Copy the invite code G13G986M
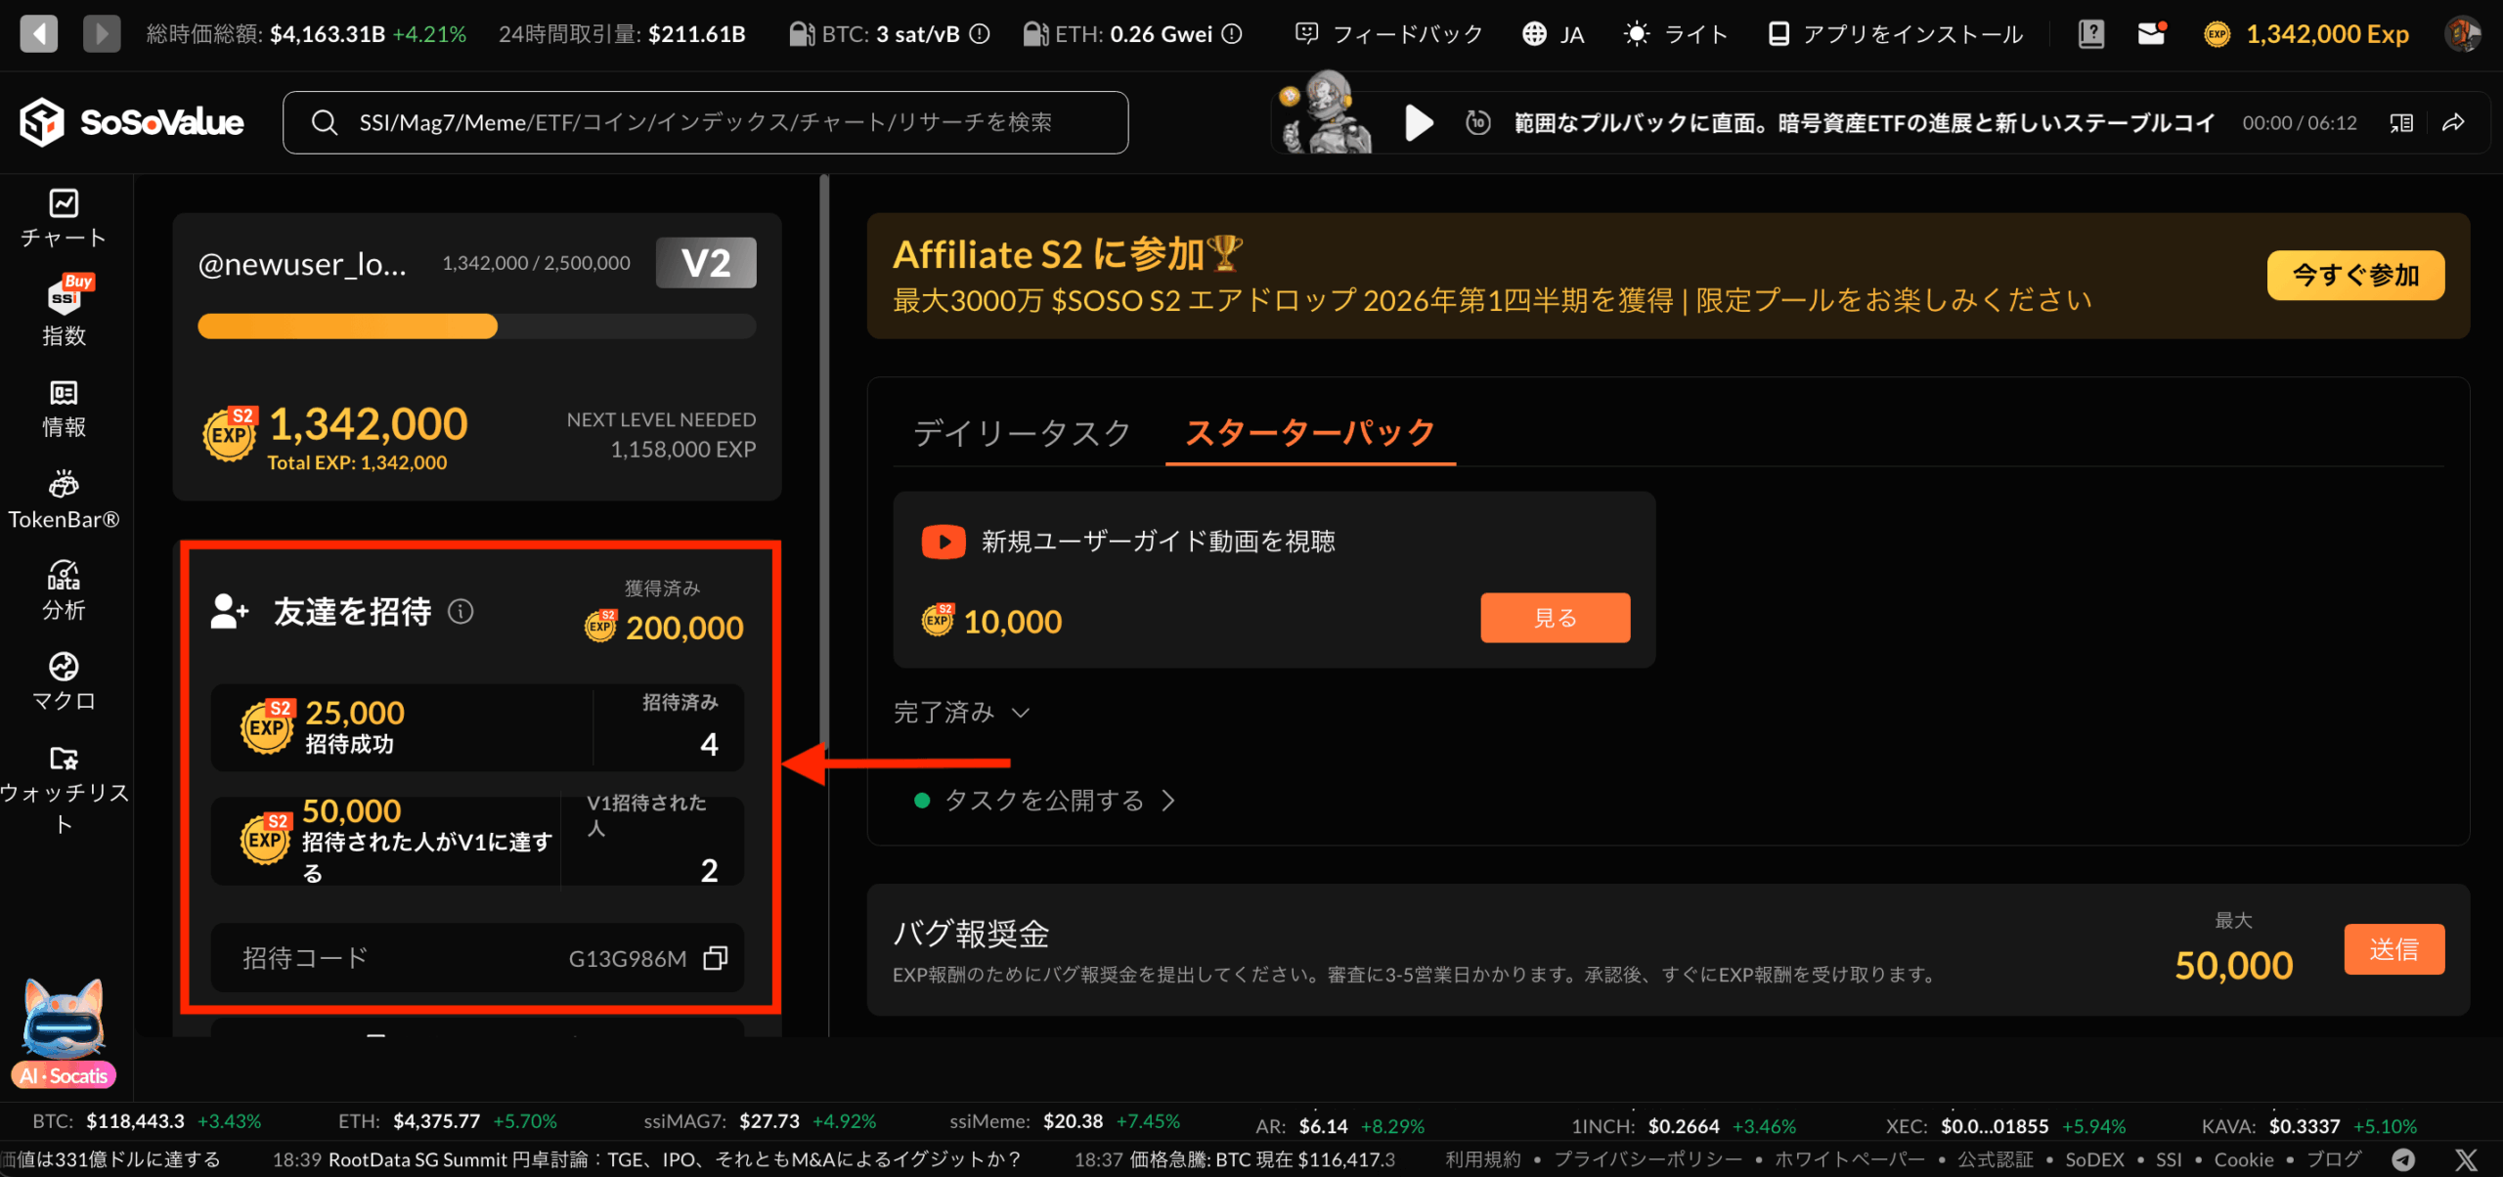Screen dimensions: 2503x1177 [715, 958]
